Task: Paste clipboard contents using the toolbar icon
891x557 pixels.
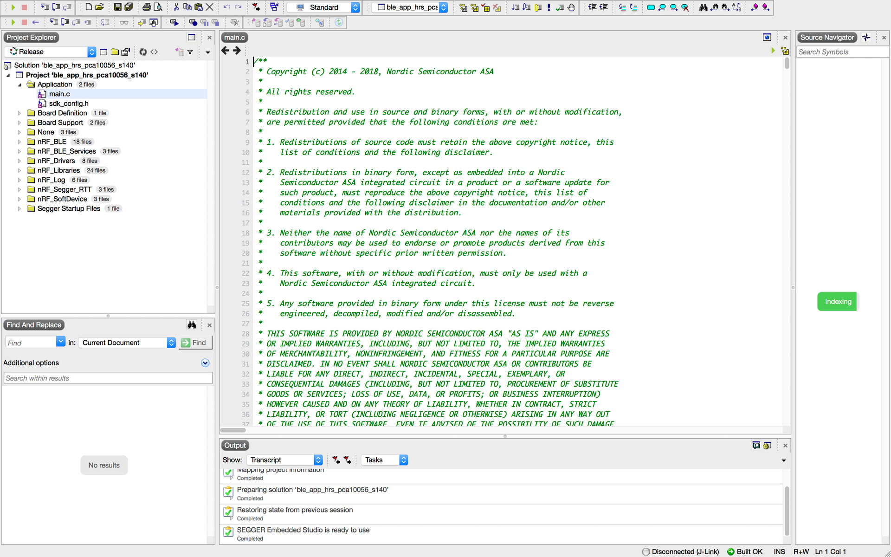Action: [199, 7]
